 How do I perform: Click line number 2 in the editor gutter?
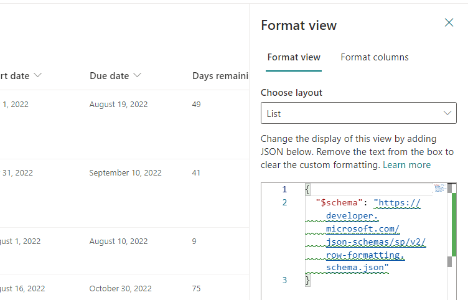point(284,203)
